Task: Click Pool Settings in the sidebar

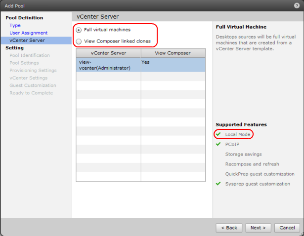Action: click(x=24, y=63)
